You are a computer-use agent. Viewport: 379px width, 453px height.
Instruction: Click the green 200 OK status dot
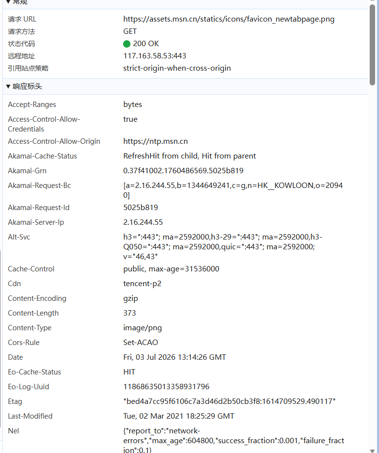tap(126, 44)
